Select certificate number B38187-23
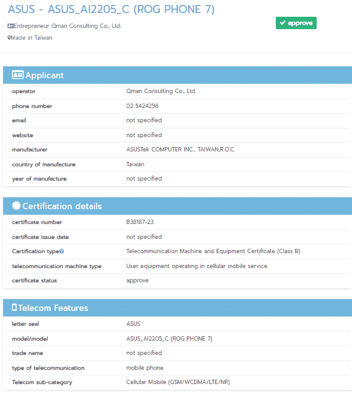The width and height of the screenshot is (352, 394). [140, 222]
